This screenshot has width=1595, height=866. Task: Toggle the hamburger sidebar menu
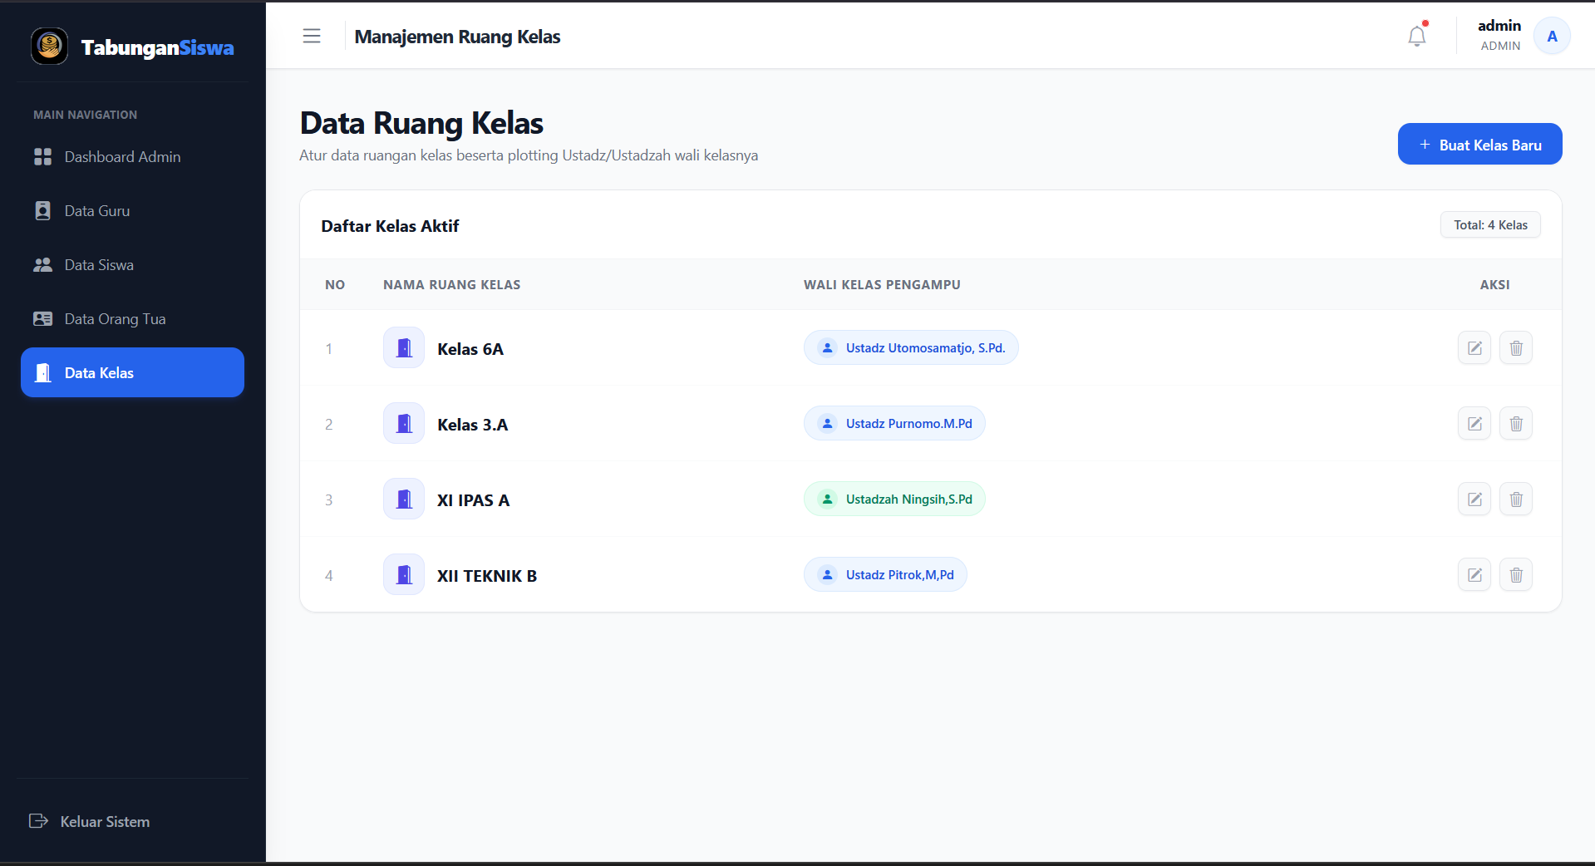312,36
